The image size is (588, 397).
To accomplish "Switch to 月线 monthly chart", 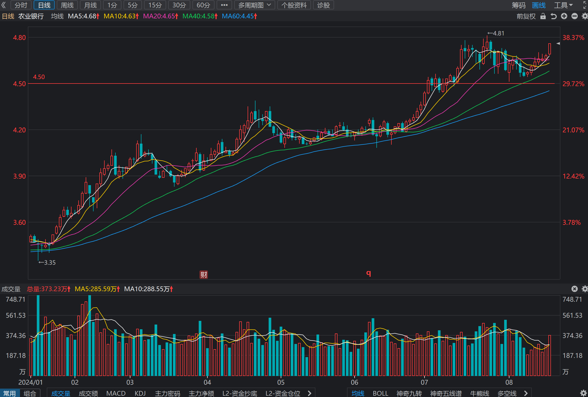I will pyautogui.click(x=90, y=5).
